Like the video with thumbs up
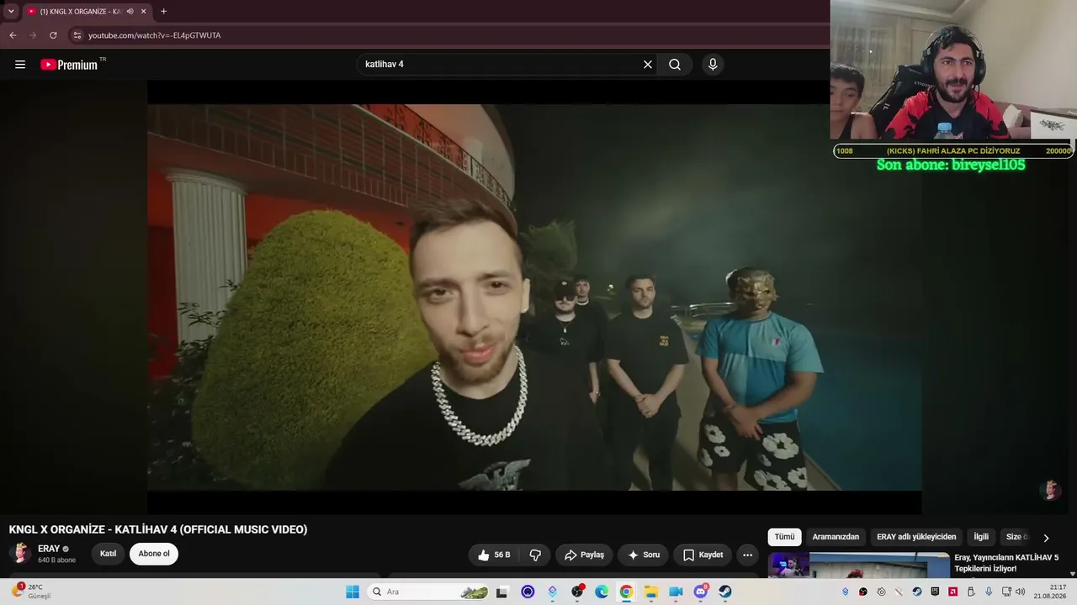This screenshot has width=1077, height=605. [494, 555]
